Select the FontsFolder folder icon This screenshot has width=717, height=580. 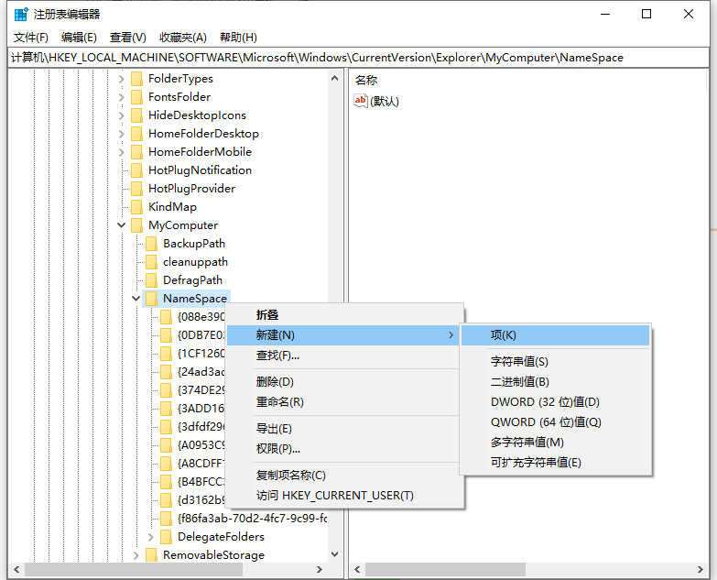click(136, 97)
